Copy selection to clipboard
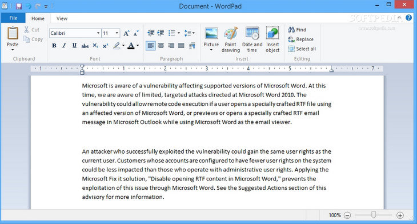The image size is (417, 224). pyautogui.click(x=33, y=39)
